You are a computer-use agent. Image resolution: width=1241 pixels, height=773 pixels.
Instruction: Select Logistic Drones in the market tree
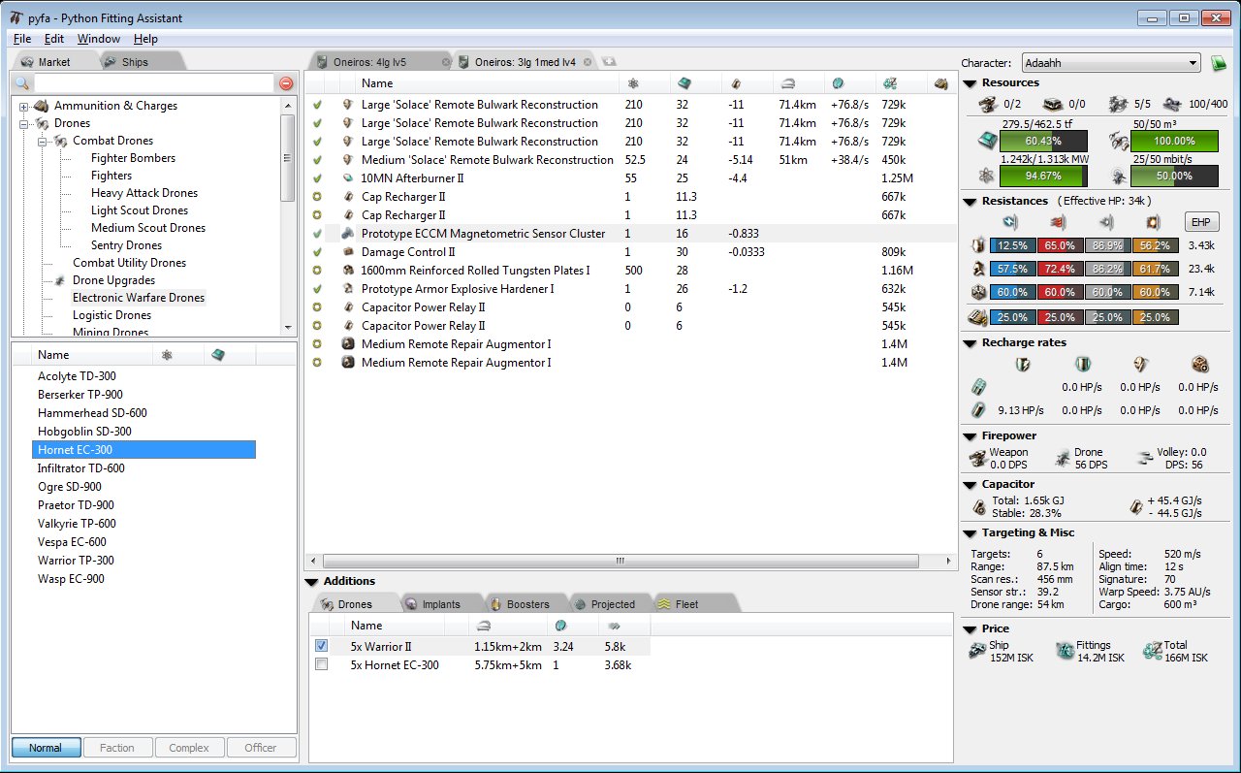pyautogui.click(x=111, y=315)
